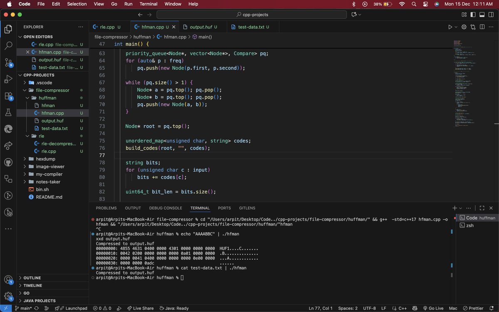Open Accounts icon in activity bar
Viewport: 499px width, 312px height.
coord(8,279)
